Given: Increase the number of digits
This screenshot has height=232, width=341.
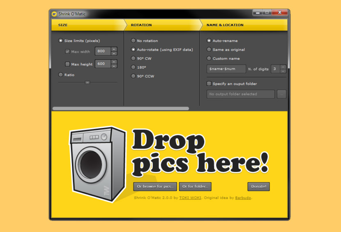Looking at the screenshot, I should 283,67.
